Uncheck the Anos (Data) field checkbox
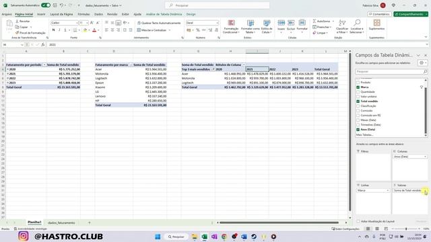This screenshot has width=431, height=242. (358, 129)
